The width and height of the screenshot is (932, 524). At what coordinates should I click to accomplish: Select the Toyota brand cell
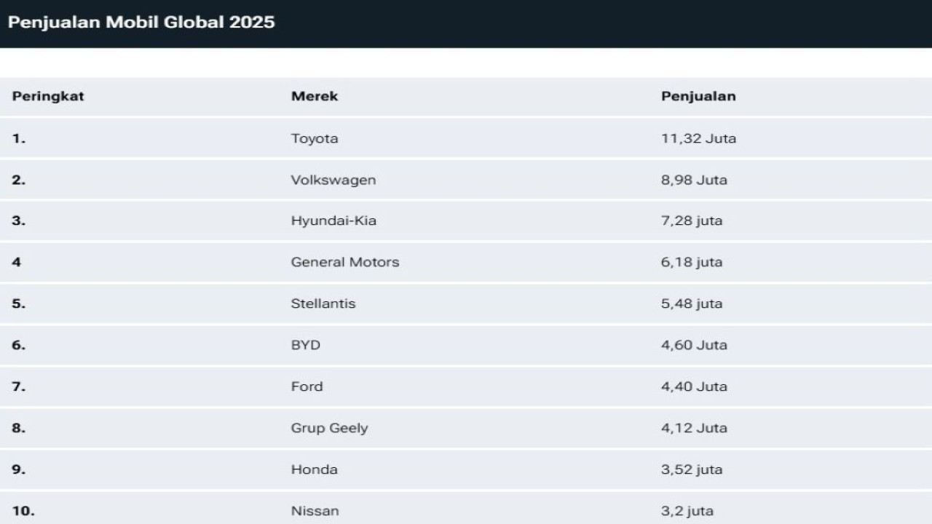tap(315, 138)
